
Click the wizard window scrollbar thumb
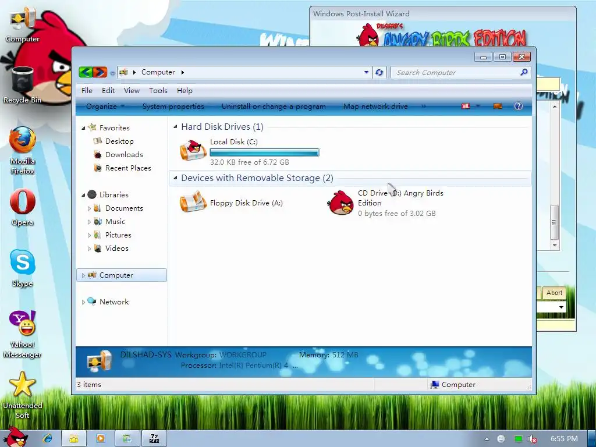pos(554,222)
